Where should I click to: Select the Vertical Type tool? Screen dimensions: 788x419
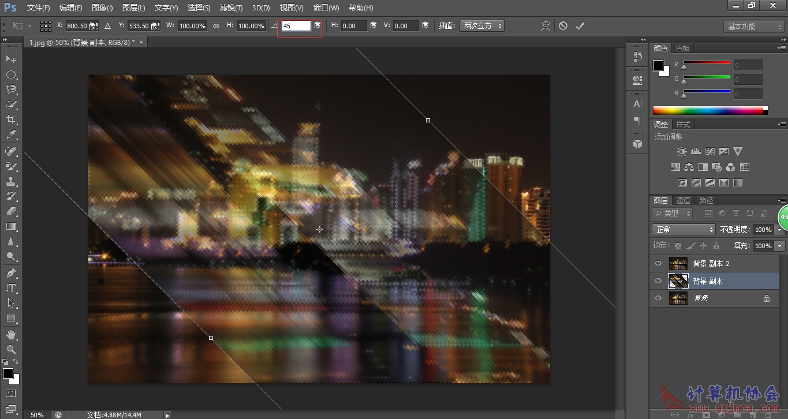[11, 288]
